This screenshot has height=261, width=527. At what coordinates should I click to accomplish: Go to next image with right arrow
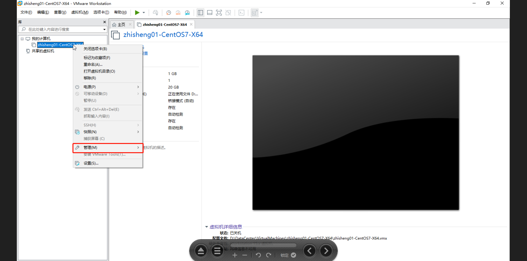coord(326,251)
